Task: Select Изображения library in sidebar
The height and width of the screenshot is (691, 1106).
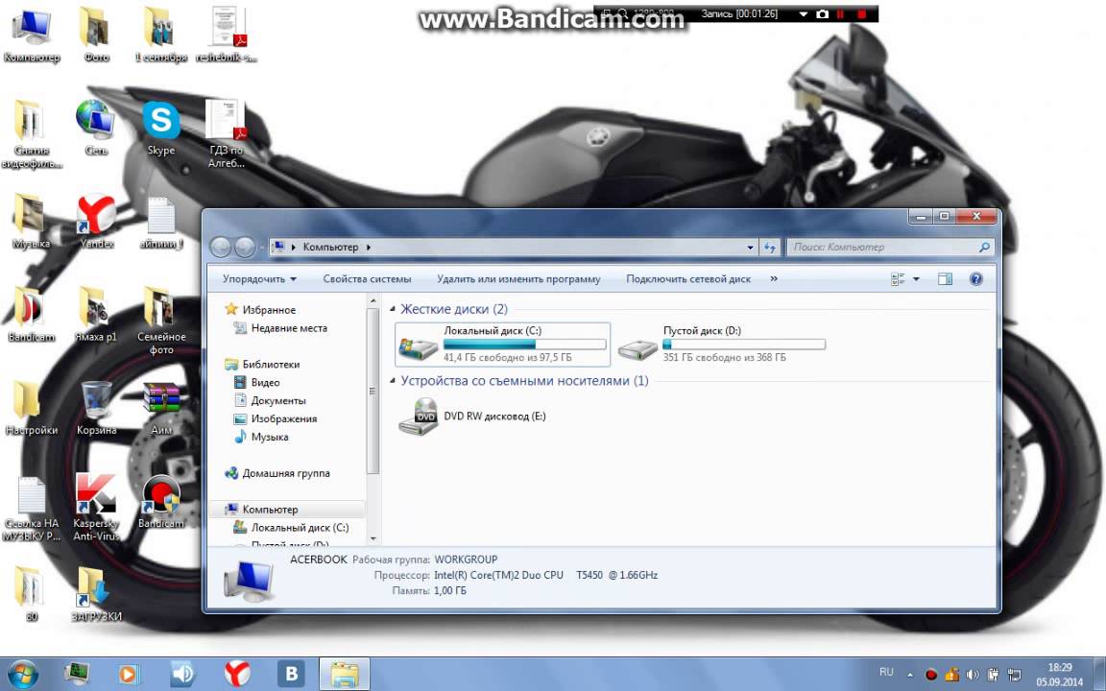Action: (x=283, y=418)
